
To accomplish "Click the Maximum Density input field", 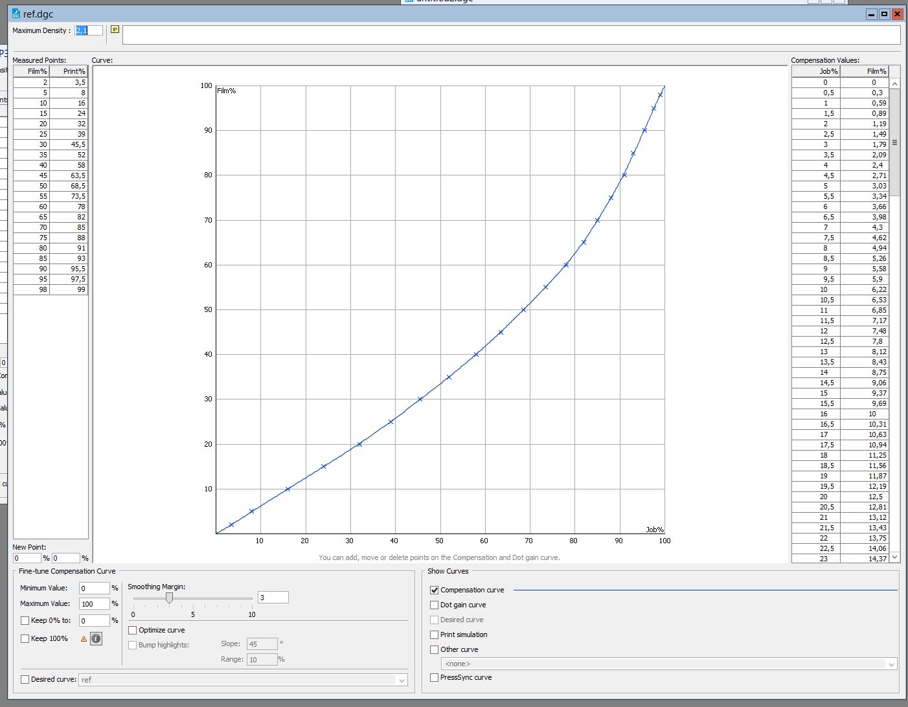I will click(x=89, y=30).
